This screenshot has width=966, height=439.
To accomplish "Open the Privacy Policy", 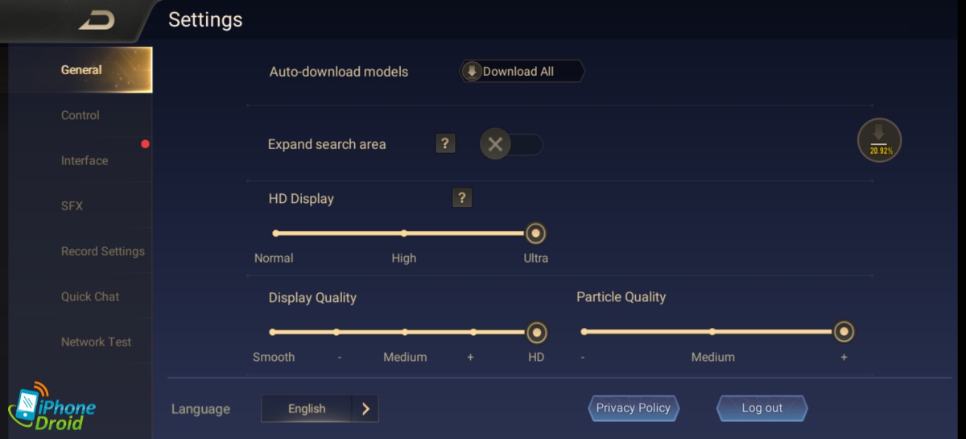I will [x=634, y=408].
